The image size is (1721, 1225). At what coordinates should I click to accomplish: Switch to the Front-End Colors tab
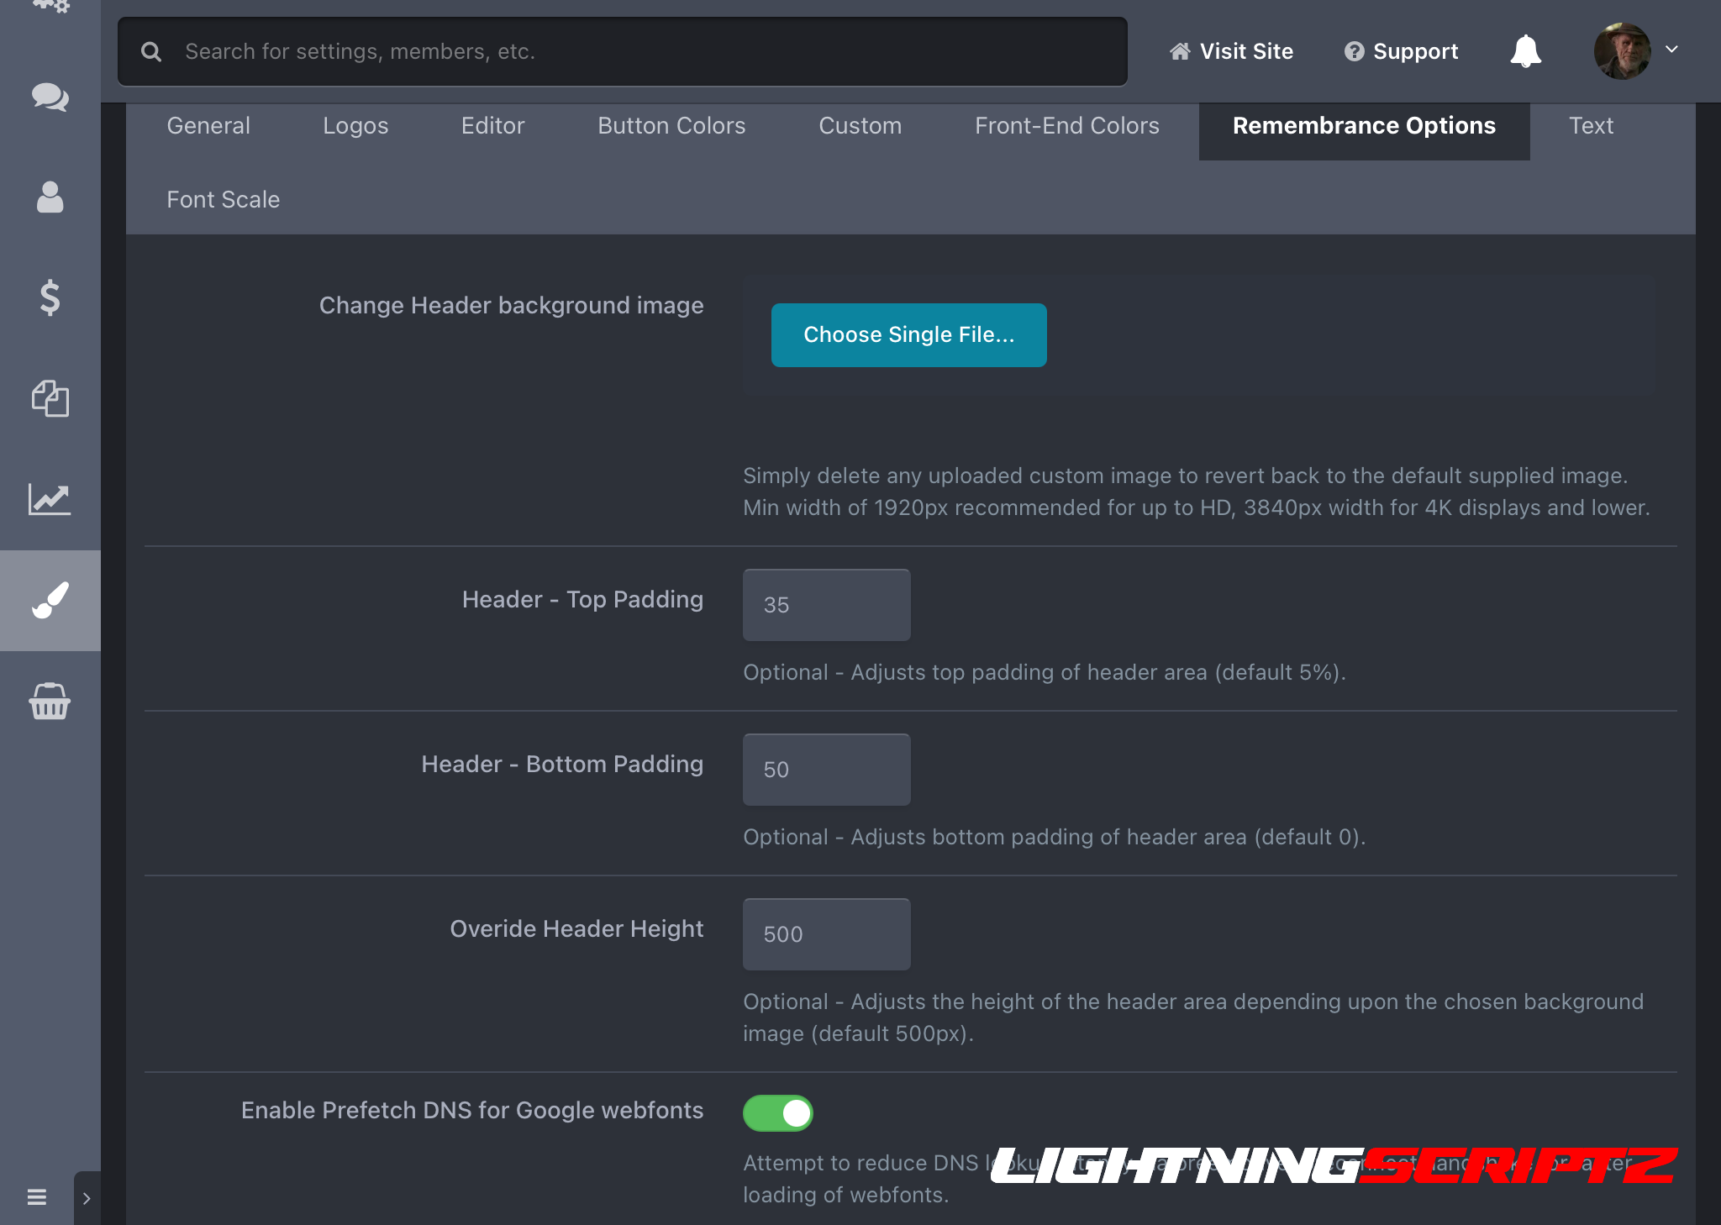[1066, 126]
